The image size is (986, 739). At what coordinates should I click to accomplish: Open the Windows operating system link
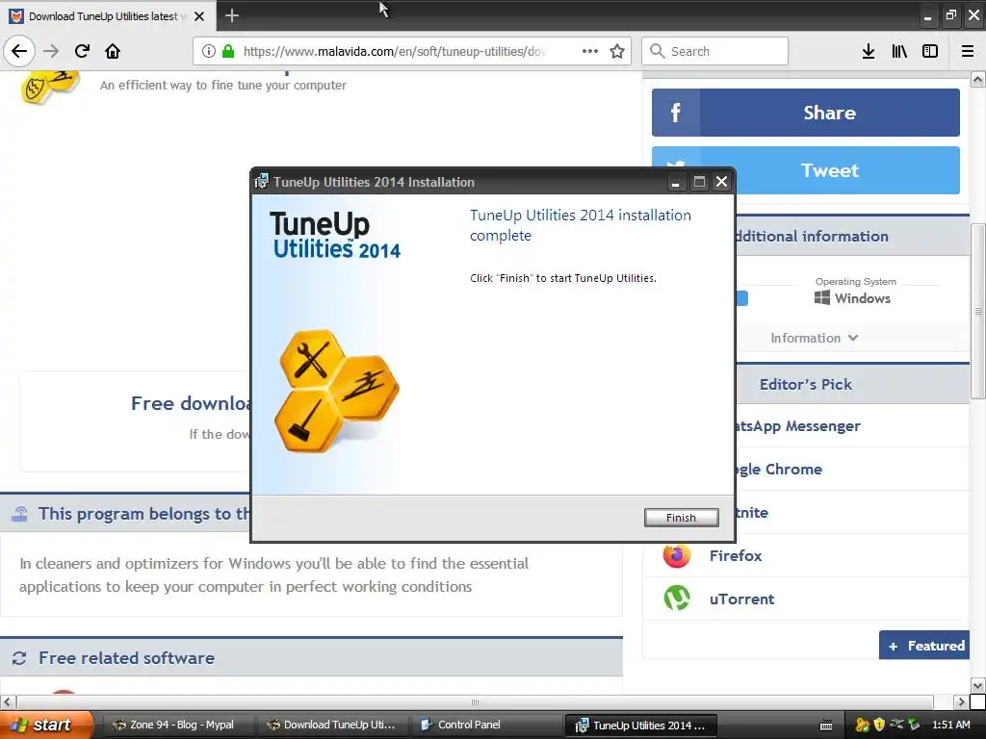(x=853, y=298)
